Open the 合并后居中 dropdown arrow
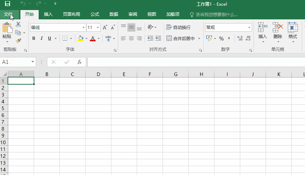Image resolution: width=305 pixels, height=175 pixels. 199,39
